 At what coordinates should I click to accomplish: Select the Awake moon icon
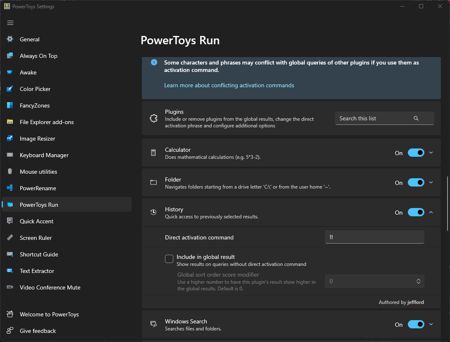[x=10, y=72]
